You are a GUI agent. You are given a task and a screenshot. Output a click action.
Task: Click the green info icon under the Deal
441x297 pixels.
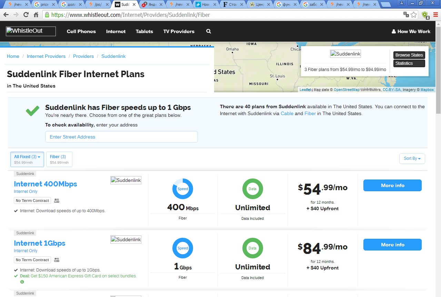pyautogui.click(x=22, y=282)
